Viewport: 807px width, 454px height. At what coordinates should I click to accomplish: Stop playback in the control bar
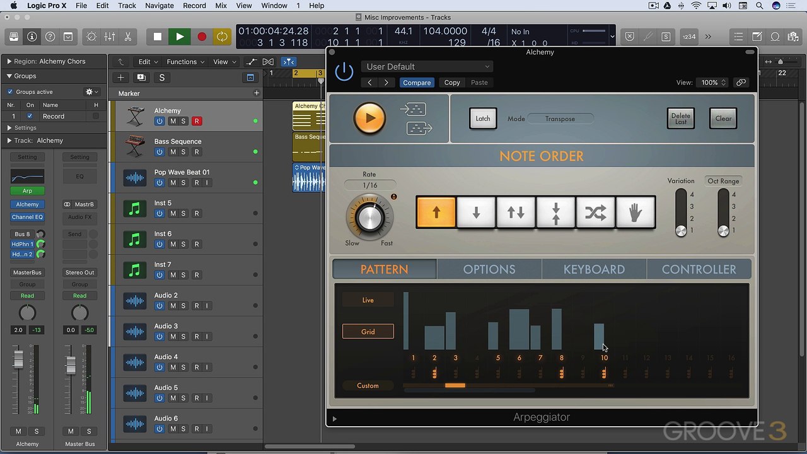tap(158, 37)
